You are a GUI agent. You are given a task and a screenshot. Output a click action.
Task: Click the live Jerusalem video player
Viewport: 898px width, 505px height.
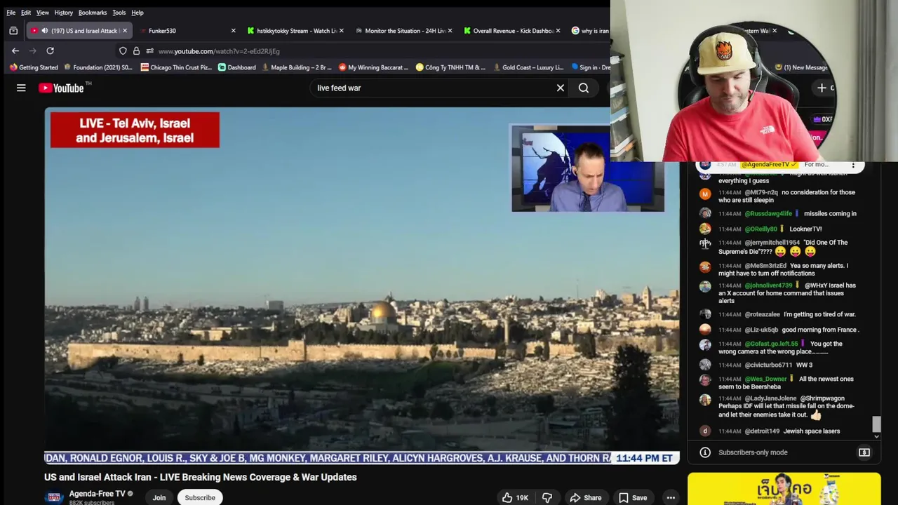(361, 285)
